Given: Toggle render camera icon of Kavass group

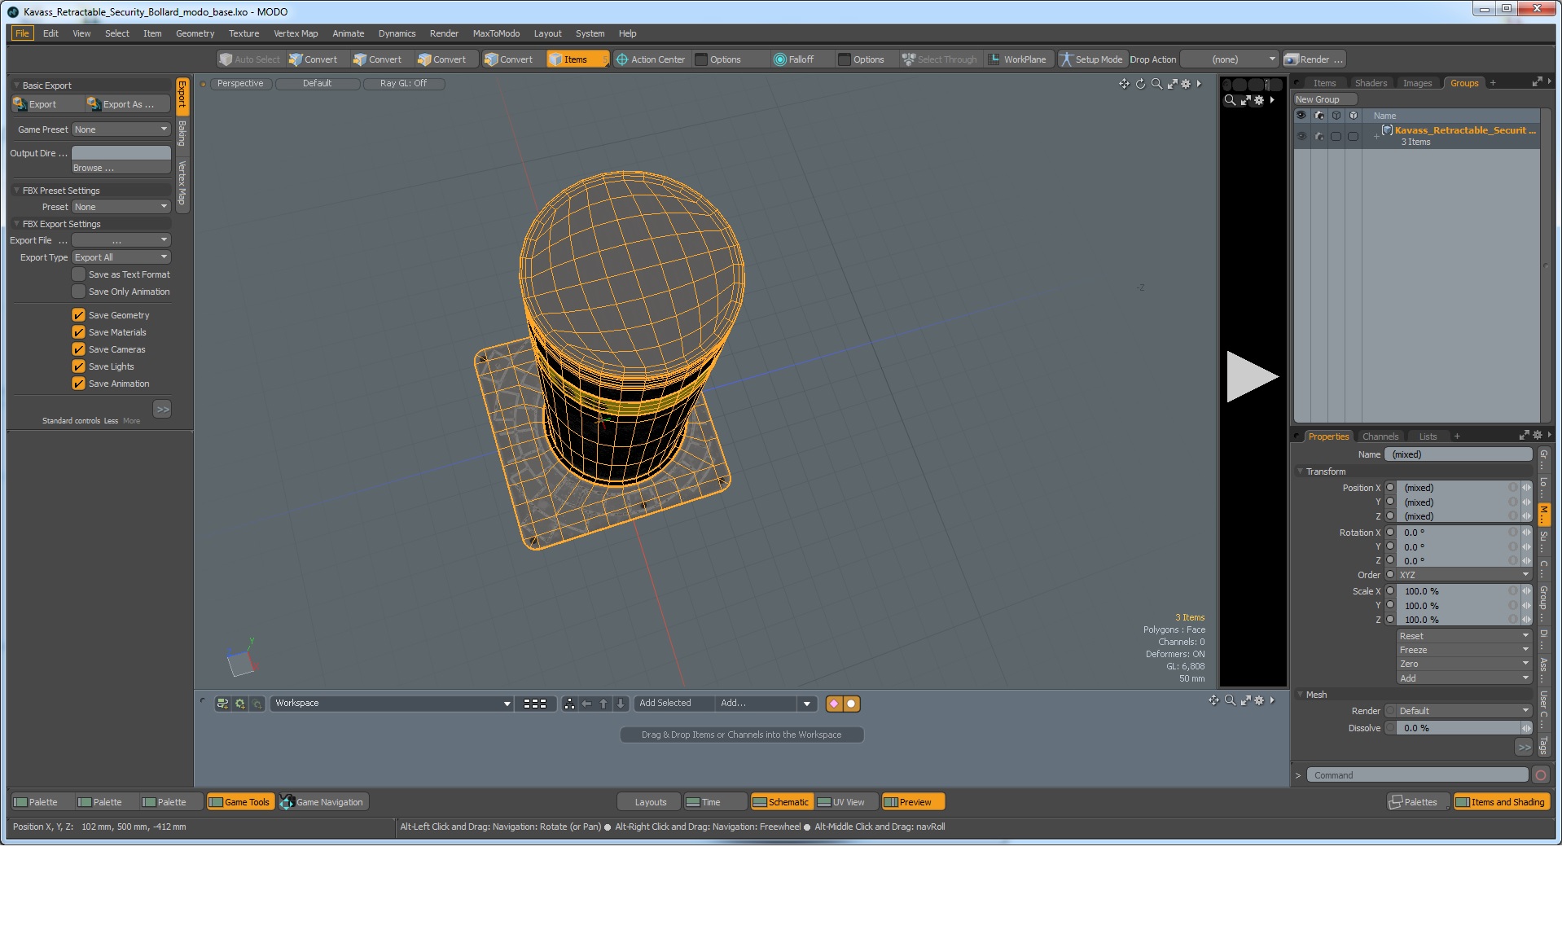Looking at the screenshot, I should 1318,136.
